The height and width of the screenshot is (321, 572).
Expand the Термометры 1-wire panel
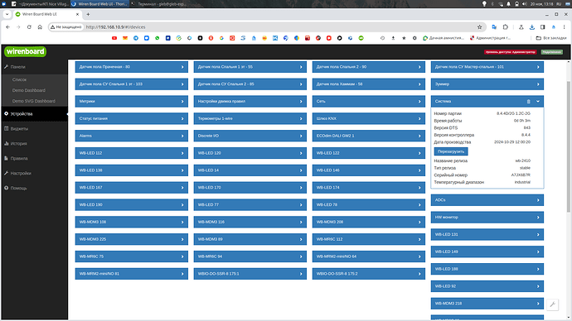(x=250, y=118)
